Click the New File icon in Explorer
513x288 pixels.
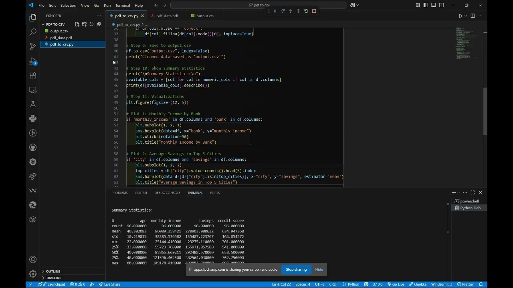[x=77, y=24]
